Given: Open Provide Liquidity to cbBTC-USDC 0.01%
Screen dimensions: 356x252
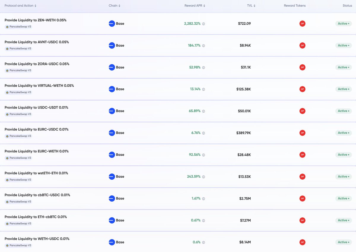Looking at the screenshot, I should [x=37, y=195].
